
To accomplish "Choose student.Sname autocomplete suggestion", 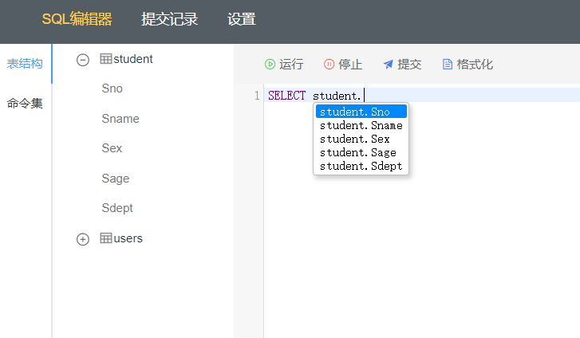I will (x=361, y=125).
